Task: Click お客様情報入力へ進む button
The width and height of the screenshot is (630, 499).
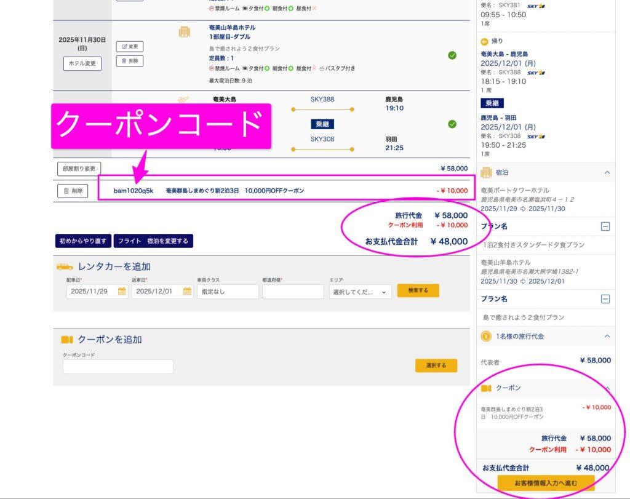Action: (x=546, y=483)
